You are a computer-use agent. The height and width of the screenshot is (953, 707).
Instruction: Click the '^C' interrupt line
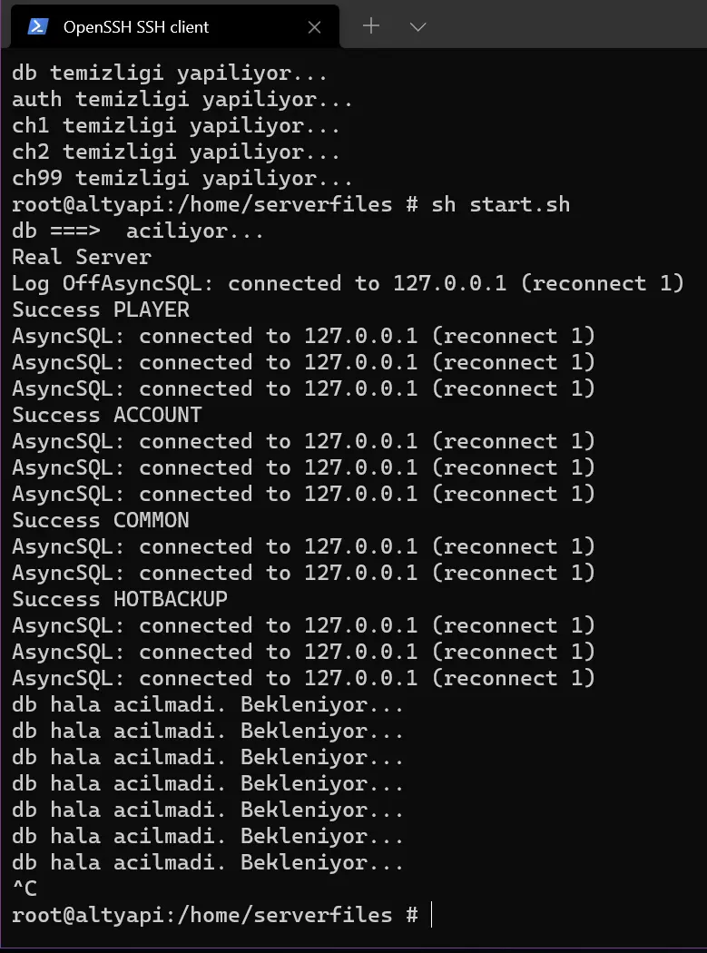(x=25, y=889)
